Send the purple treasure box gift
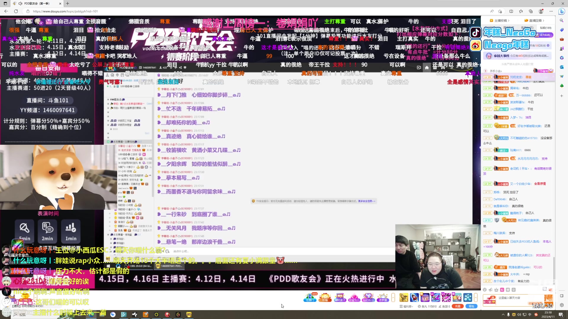Screen dimensions: 568x319 425,297
